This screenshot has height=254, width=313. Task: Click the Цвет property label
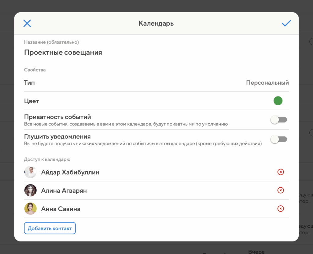pos(31,101)
